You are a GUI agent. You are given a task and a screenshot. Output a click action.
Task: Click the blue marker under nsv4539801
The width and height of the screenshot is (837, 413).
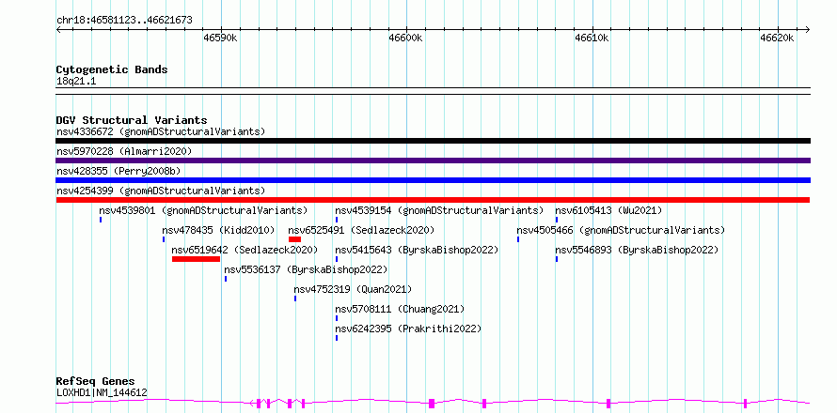click(101, 220)
